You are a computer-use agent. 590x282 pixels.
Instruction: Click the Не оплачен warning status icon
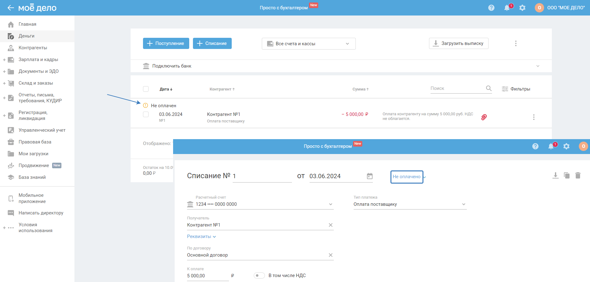(x=145, y=105)
